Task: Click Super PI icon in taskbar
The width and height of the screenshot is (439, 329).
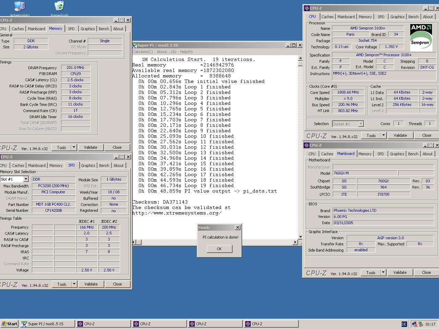Action: click(24, 324)
